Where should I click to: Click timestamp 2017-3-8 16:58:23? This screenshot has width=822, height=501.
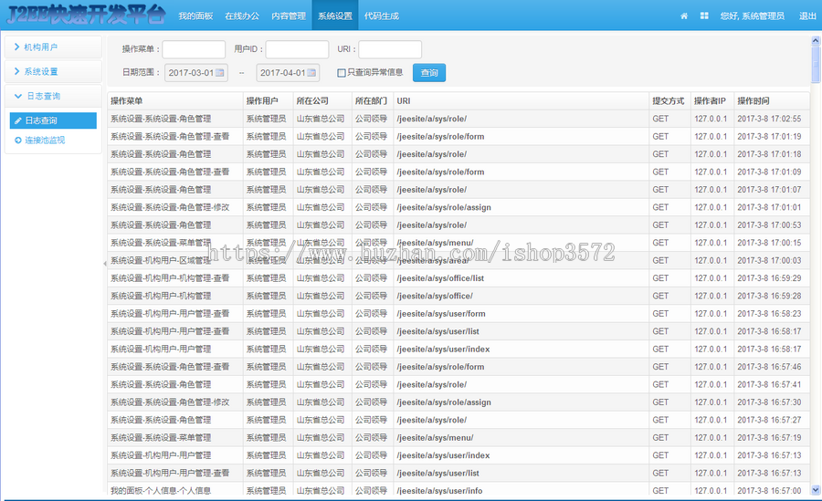tap(769, 314)
